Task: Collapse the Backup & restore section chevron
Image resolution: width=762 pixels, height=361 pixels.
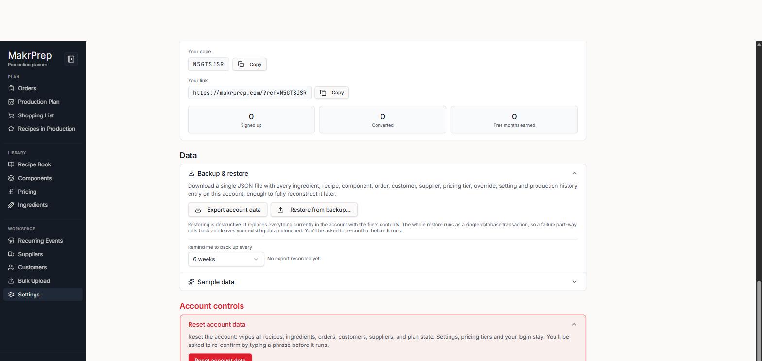Action: [574, 173]
